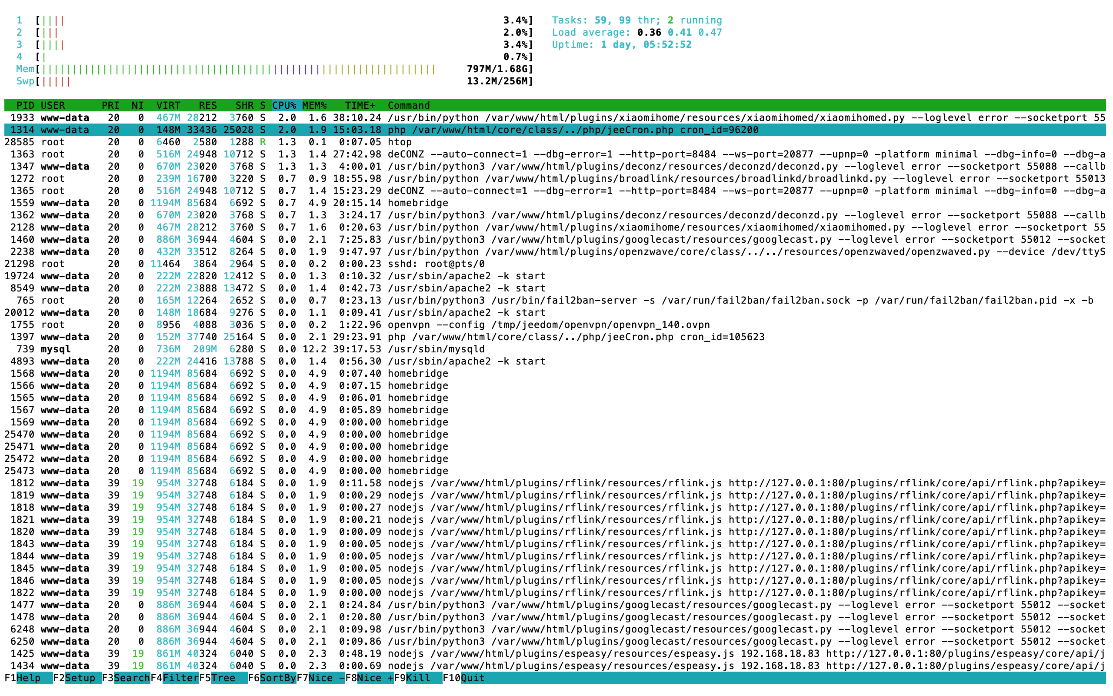The image size is (1113, 696).
Task: Select rflink.js nodejs row PID 1843
Action: click(555, 544)
